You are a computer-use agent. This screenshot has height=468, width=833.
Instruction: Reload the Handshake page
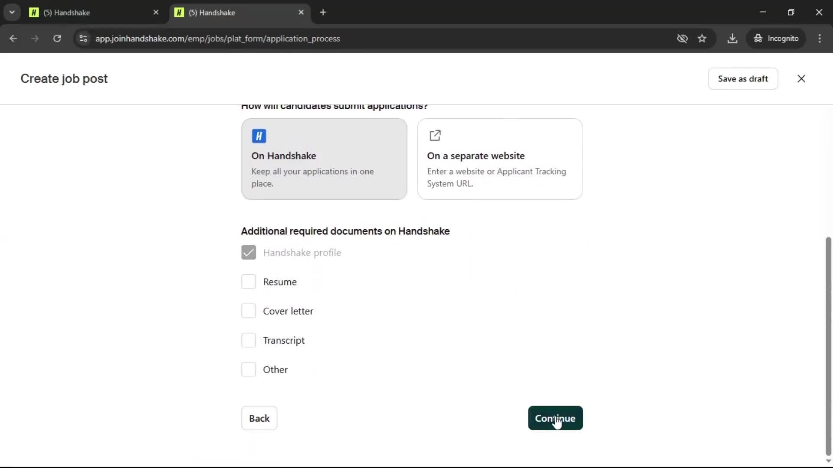click(57, 39)
